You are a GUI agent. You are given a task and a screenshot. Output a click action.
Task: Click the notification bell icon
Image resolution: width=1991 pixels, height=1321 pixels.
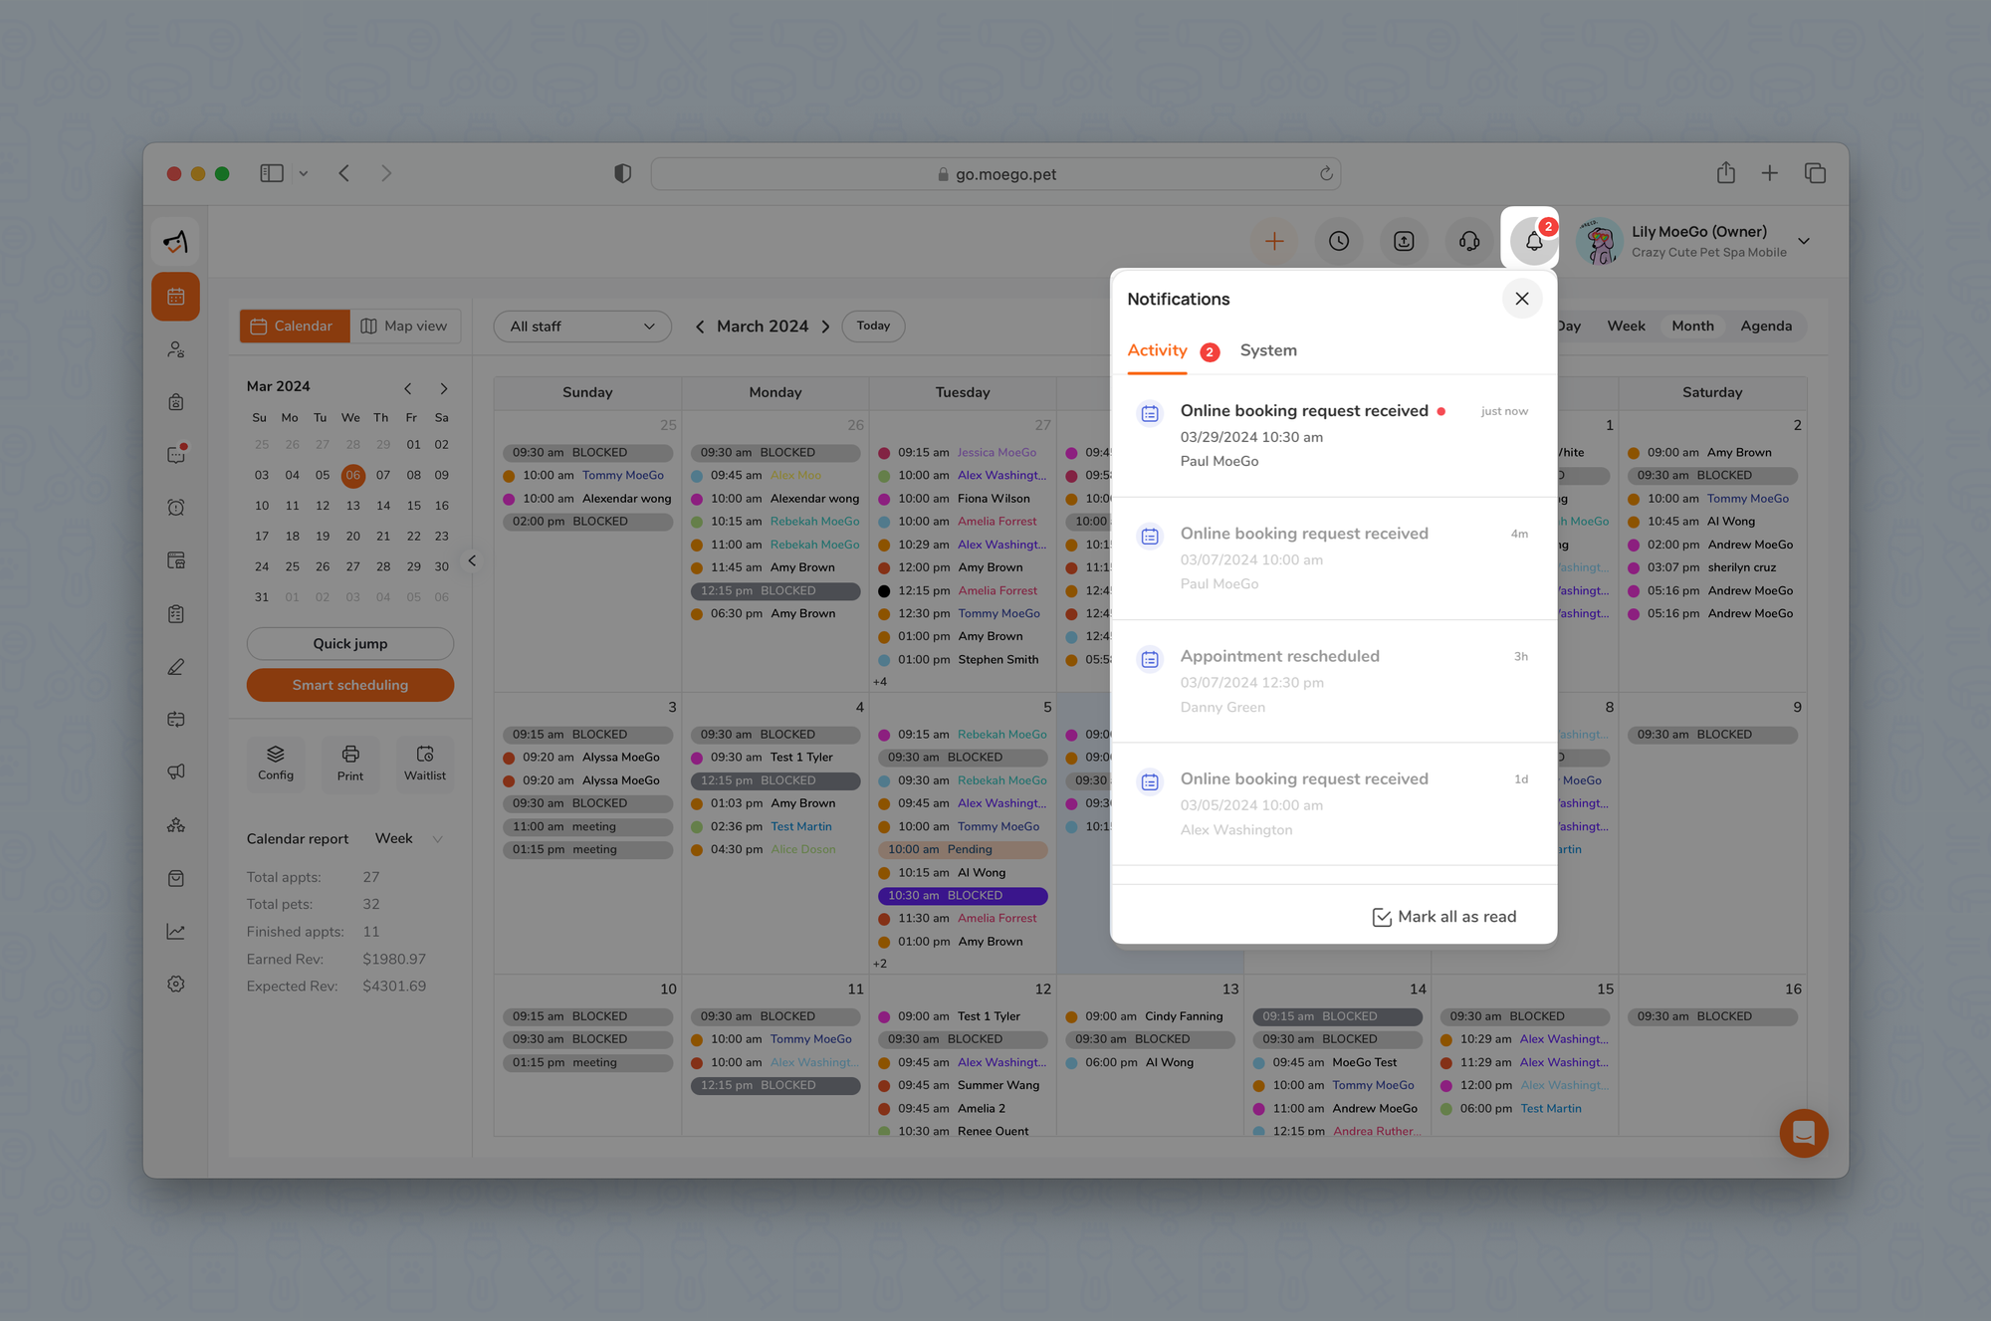point(1533,241)
